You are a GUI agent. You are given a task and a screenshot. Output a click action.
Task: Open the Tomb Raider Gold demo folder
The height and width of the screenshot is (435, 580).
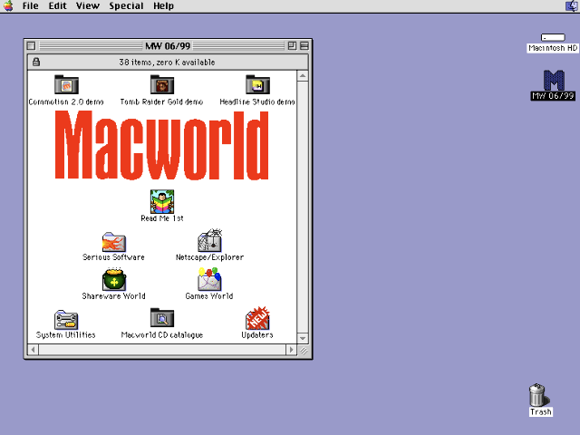tap(162, 84)
